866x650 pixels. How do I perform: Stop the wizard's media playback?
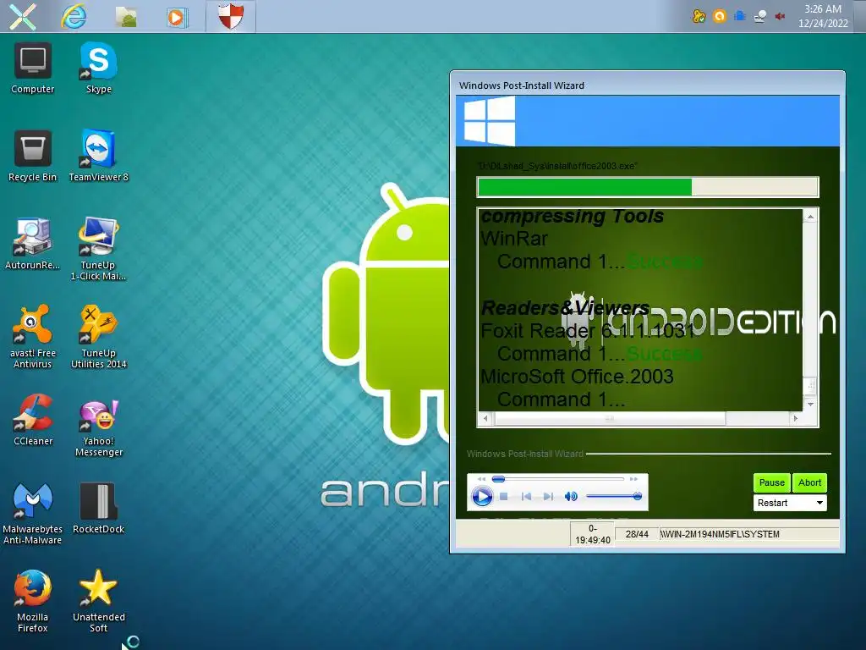[x=504, y=496]
